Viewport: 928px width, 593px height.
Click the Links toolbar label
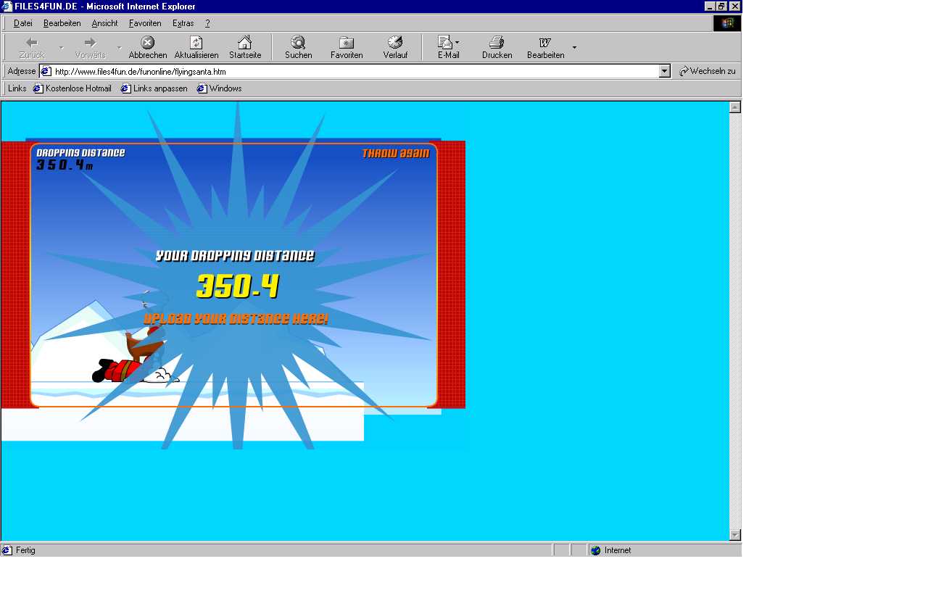17,88
